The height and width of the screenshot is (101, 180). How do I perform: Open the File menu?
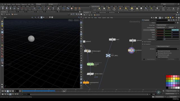pyautogui.click(x=2, y=4)
